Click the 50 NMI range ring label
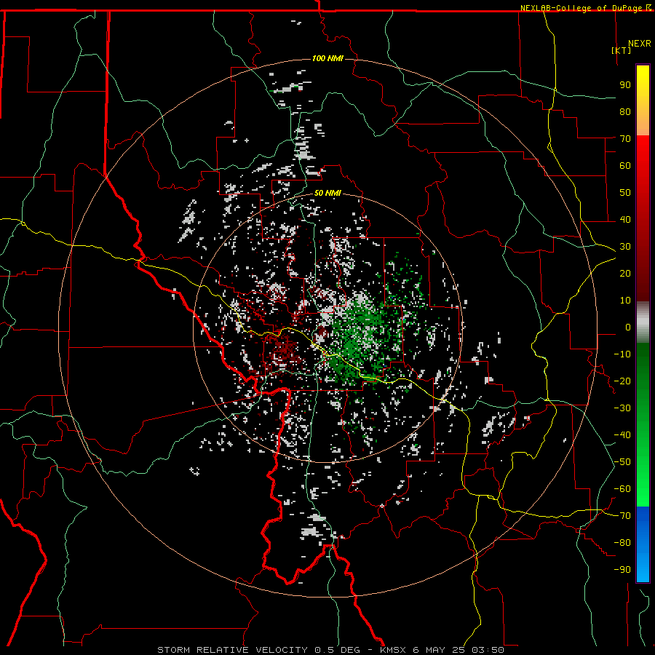Viewport: 655px width, 655px height. click(327, 193)
